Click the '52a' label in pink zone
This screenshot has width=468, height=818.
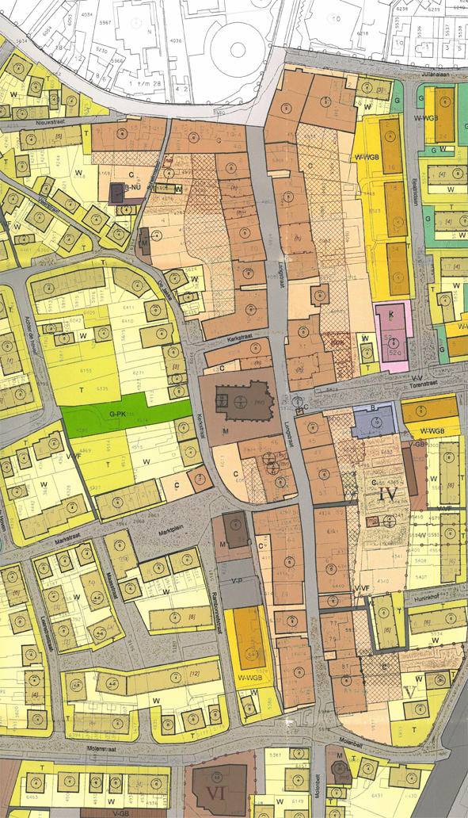[397, 353]
